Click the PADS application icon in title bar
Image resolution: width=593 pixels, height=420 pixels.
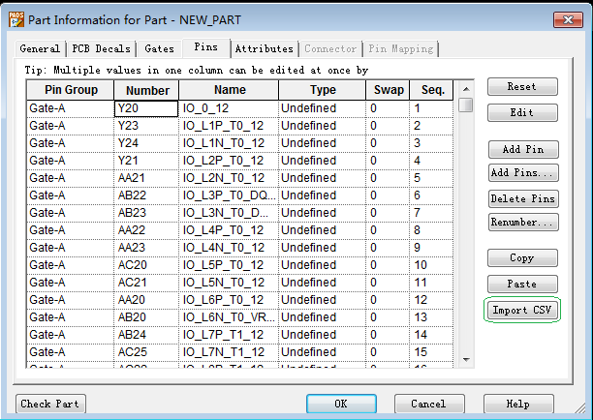16,19
